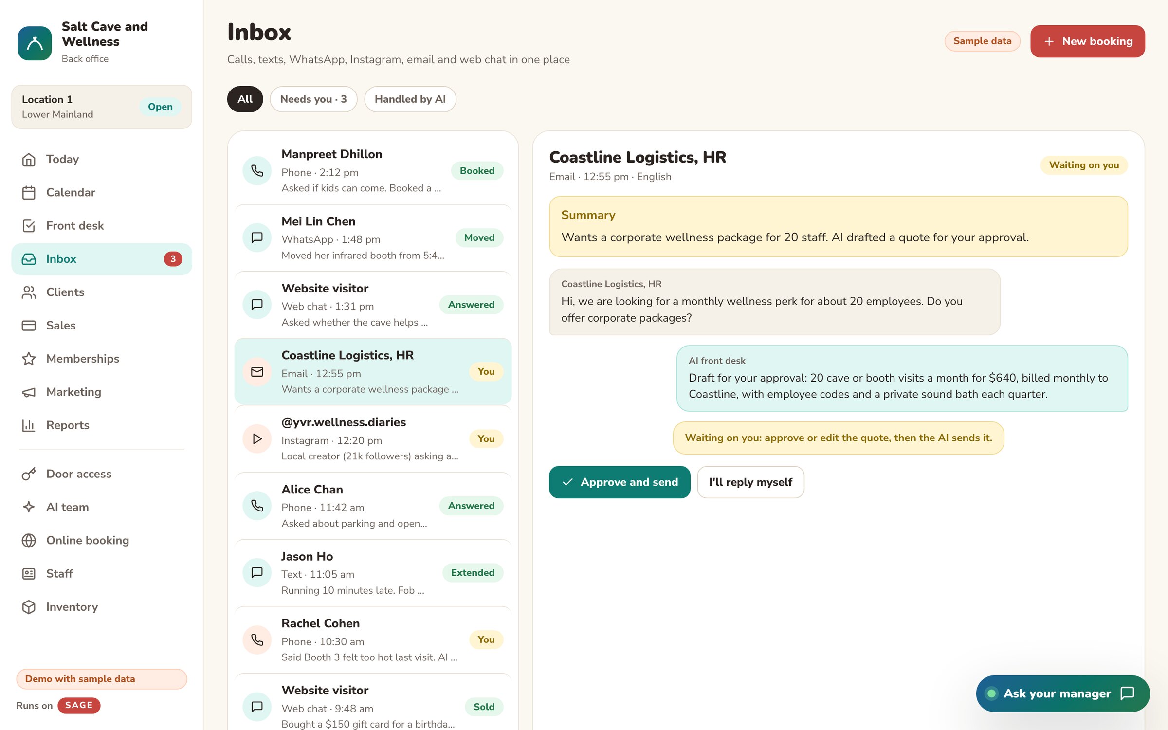Click the Open status on Location 1

pos(160,107)
